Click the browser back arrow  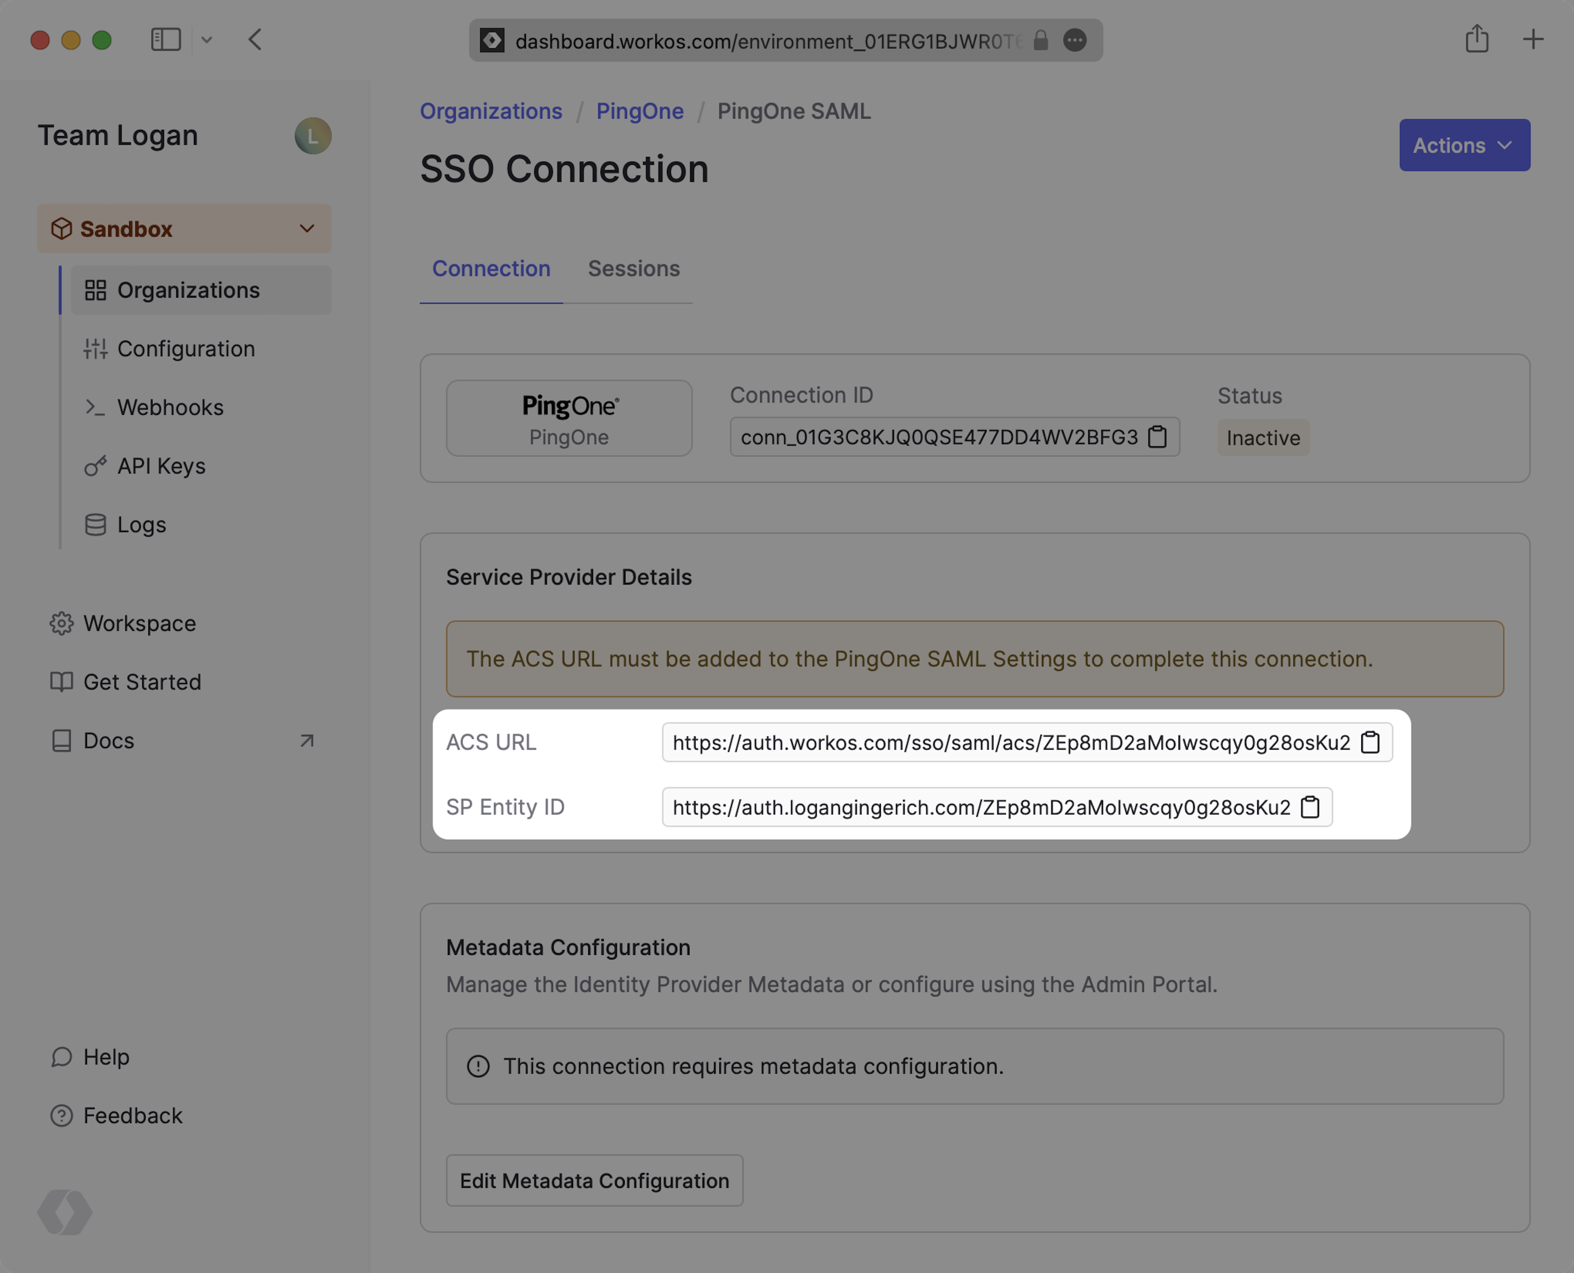255,40
